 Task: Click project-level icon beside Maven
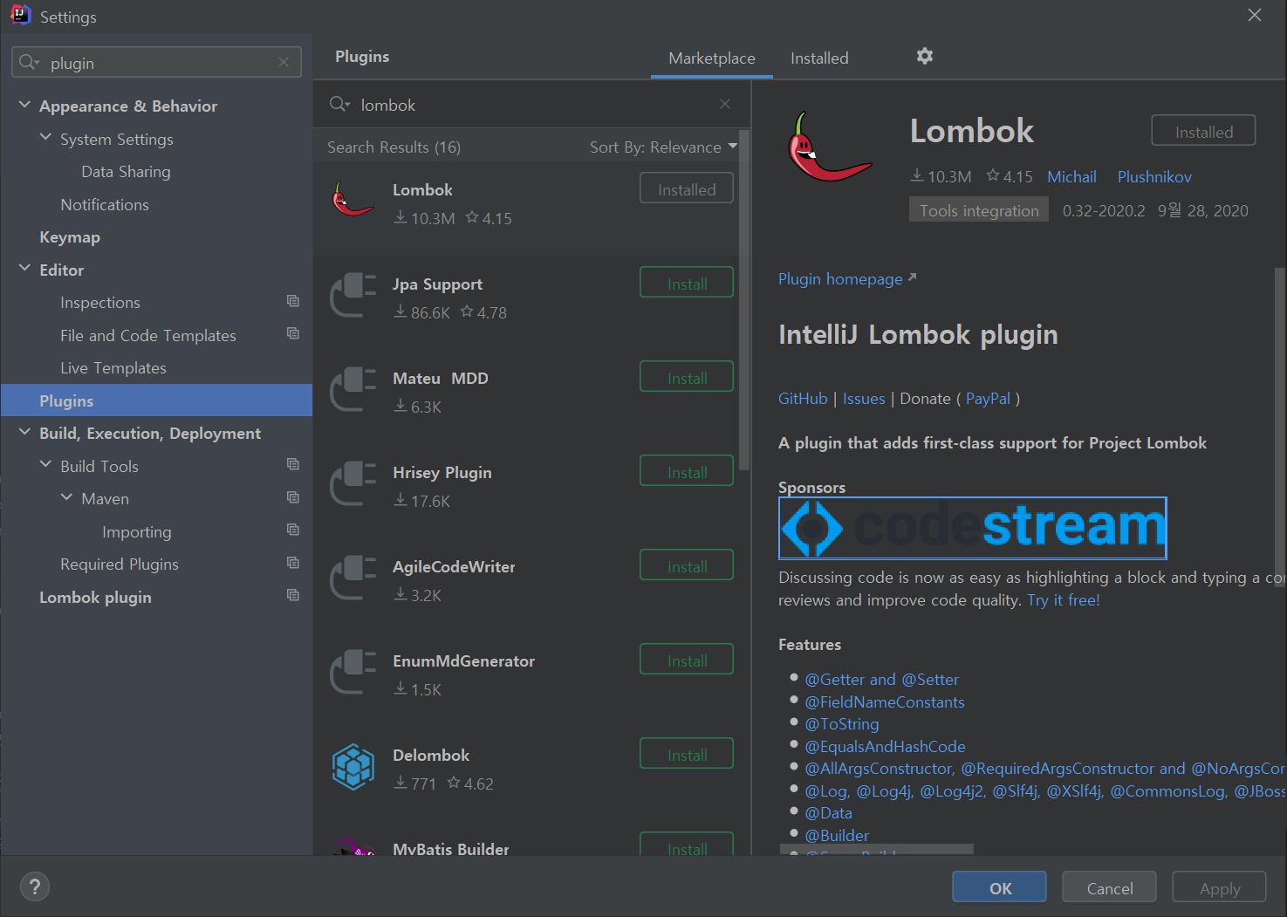click(293, 497)
